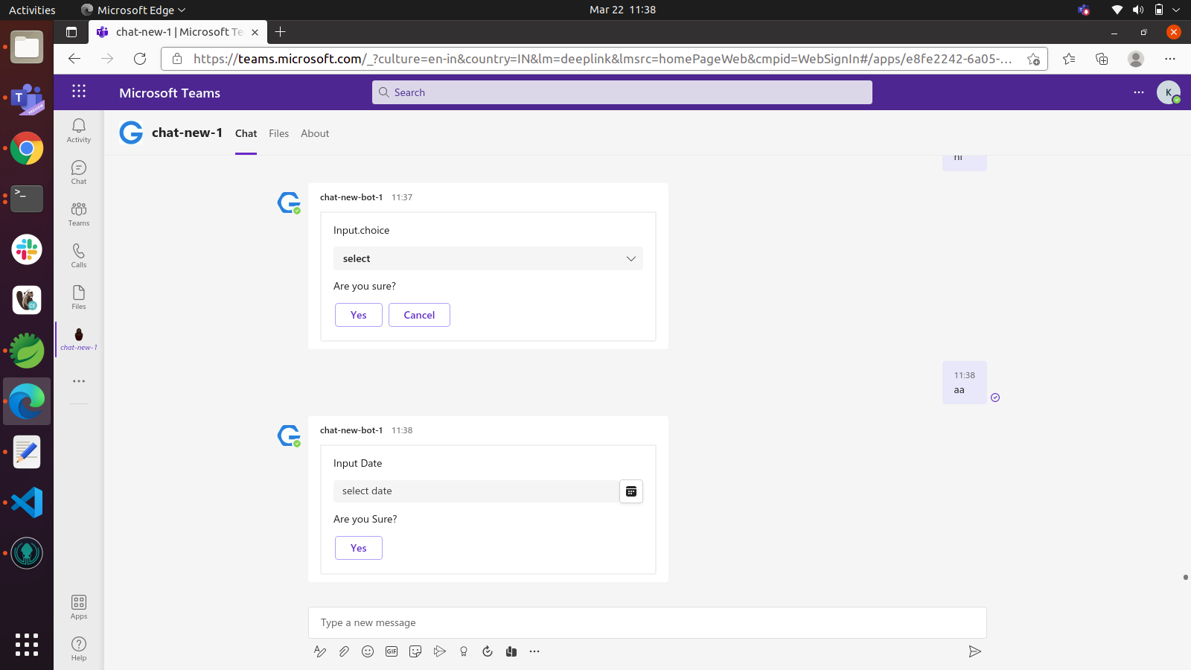This screenshot has width=1191, height=670.
Task: Open Teams section from the sidebar
Action: pyautogui.click(x=78, y=214)
